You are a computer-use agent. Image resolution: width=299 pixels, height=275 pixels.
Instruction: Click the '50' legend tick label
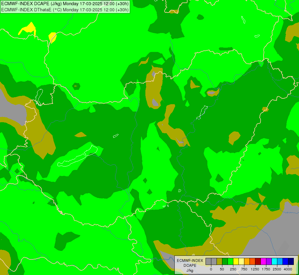[222, 269]
